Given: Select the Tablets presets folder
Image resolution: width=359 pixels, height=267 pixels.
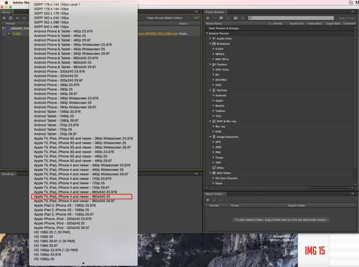Looking at the screenshot, I should coord(220,111).
